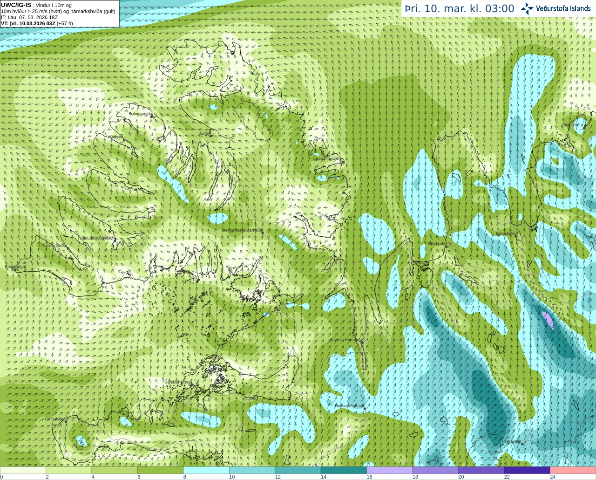Select the 10–12 m/s turquoise legend swatch
Screen dimensions: 596x480
(x=252, y=470)
